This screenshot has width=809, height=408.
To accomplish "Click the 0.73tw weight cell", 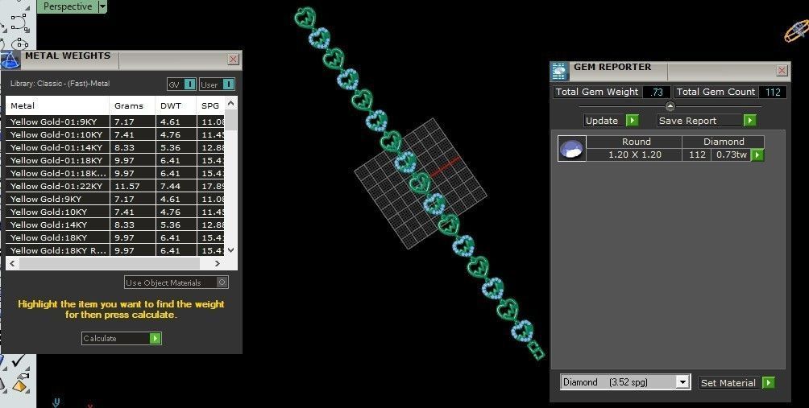I will tap(732, 155).
